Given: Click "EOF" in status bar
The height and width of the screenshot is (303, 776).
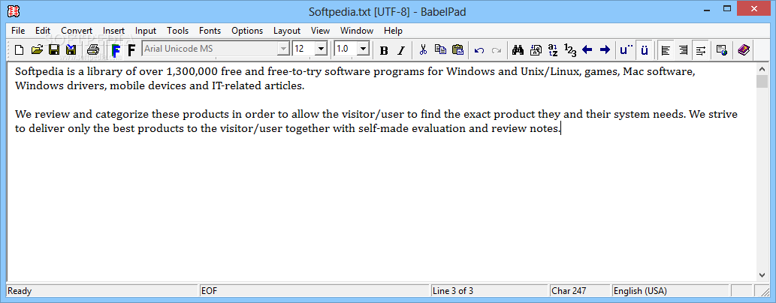Looking at the screenshot, I should coord(209,291).
